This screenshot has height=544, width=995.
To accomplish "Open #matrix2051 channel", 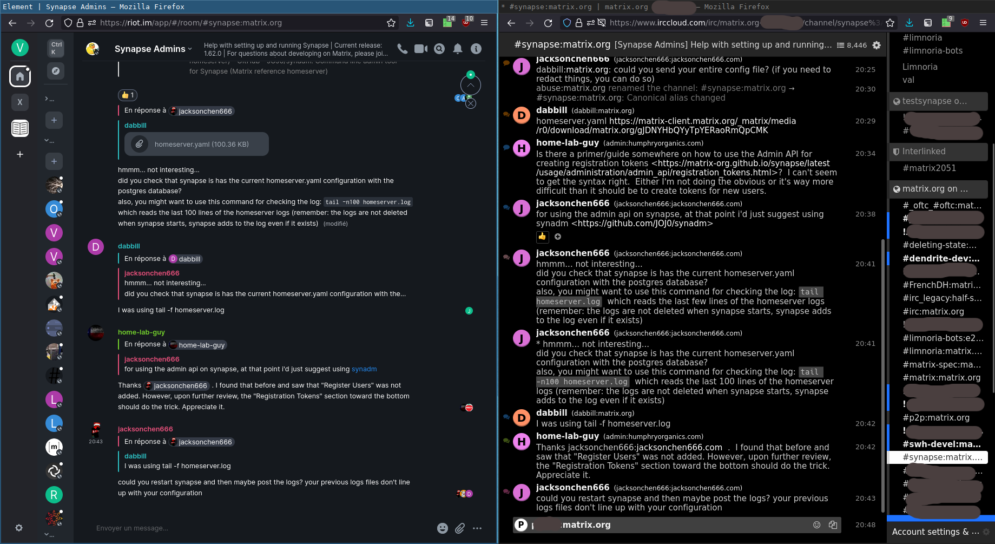I will pyautogui.click(x=929, y=168).
